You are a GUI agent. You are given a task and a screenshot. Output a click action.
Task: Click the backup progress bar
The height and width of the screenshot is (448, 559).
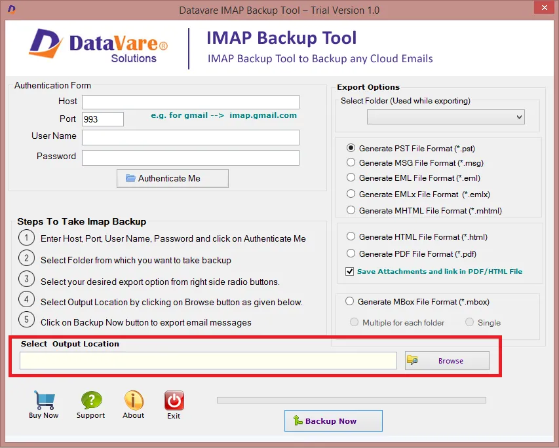(351, 400)
